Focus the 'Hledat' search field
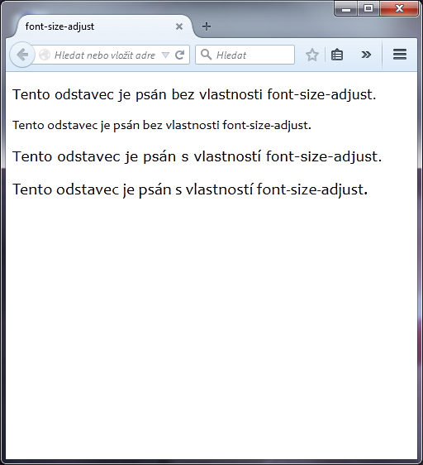Viewport: 423px width, 465px height. point(245,55)
